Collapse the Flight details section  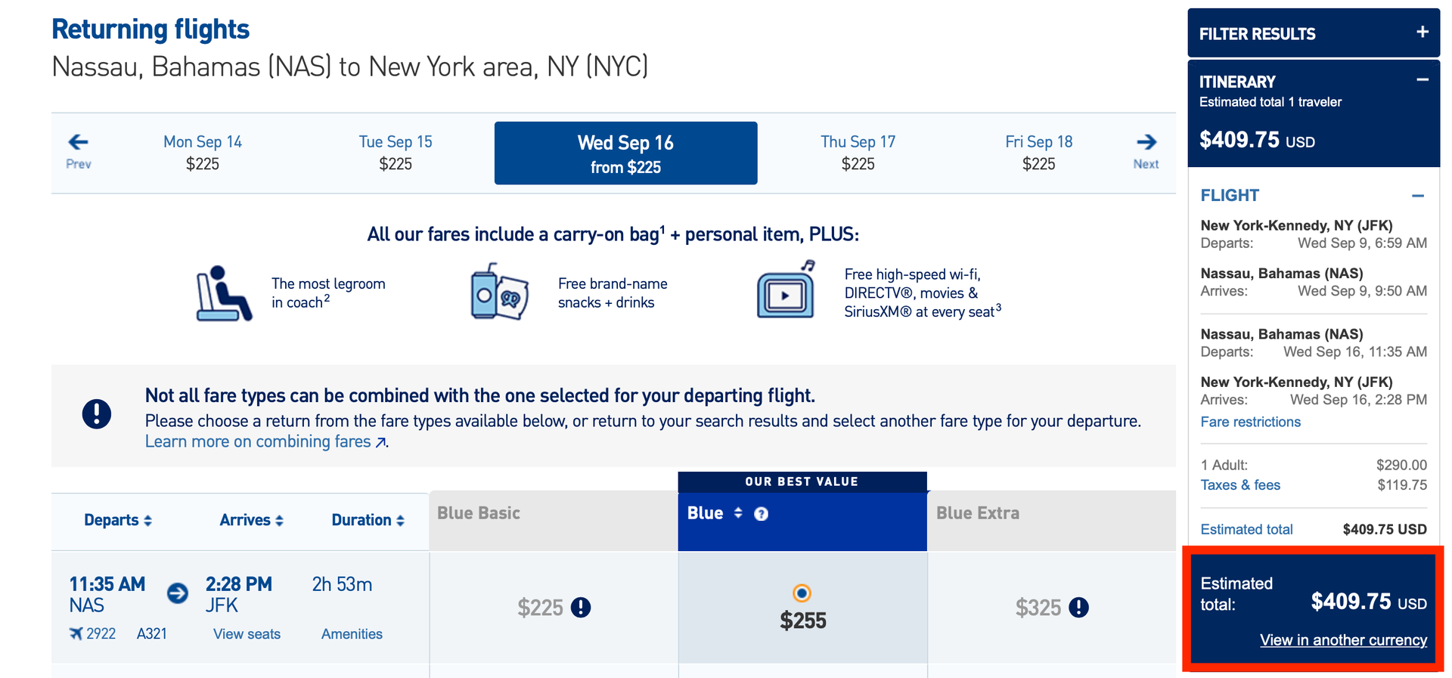tap(1418, 195)
